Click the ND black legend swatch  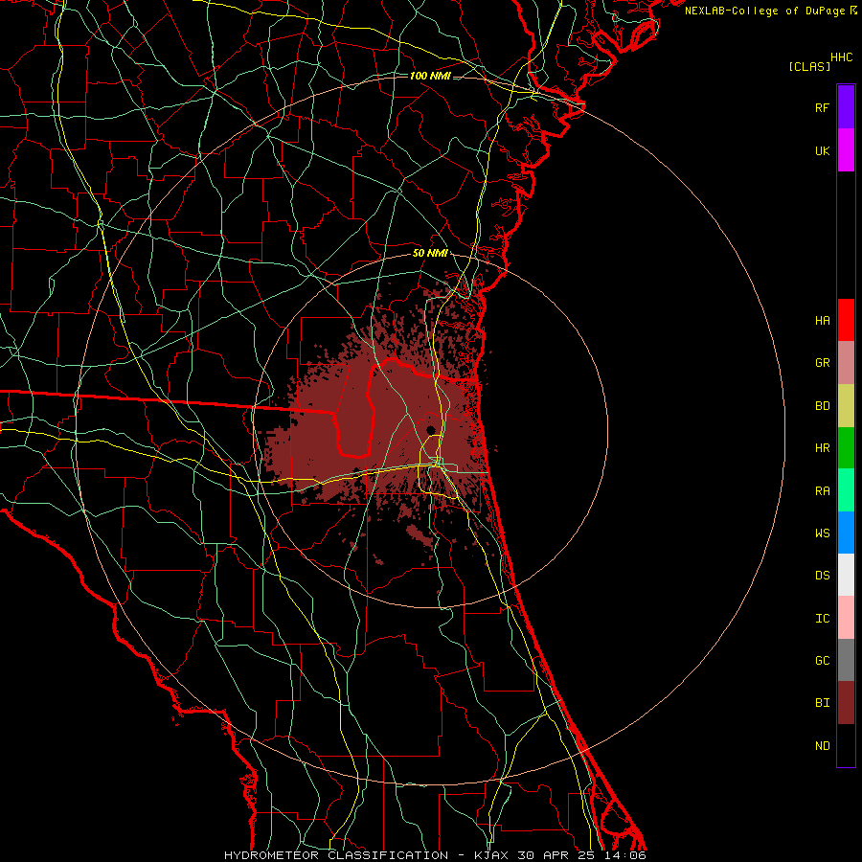[846, 745]
